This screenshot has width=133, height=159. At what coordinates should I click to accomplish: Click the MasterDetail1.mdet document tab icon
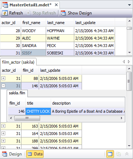(x=5, y=5)
